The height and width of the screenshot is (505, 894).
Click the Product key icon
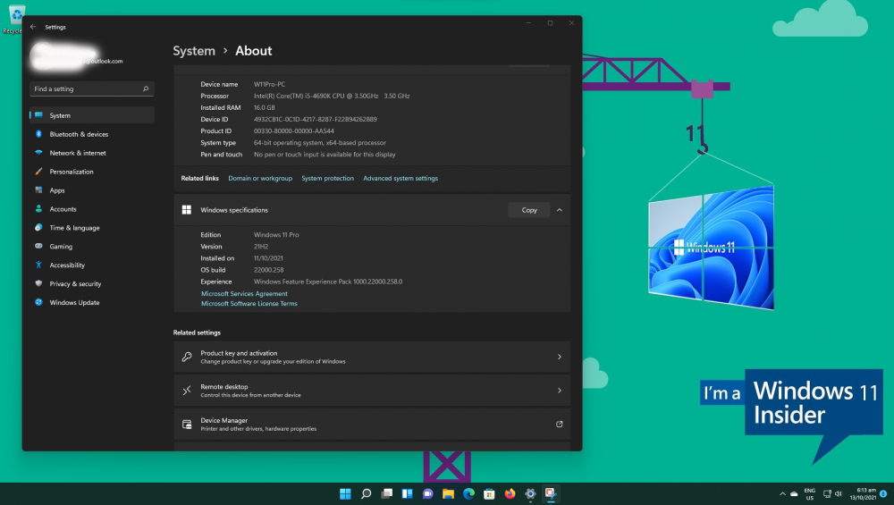[187, 357]
